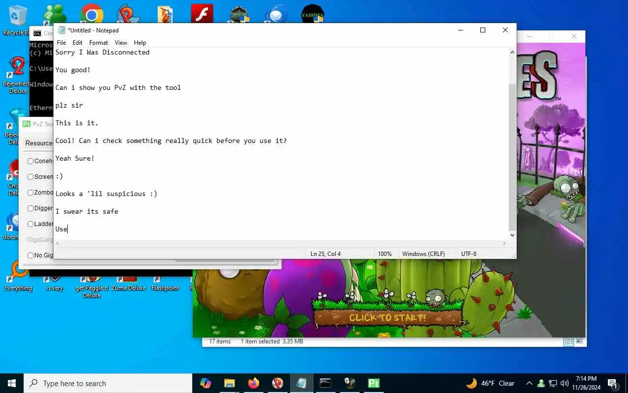628x393 pixels.
Task: Click the Windows Start button
Action: 12,383
